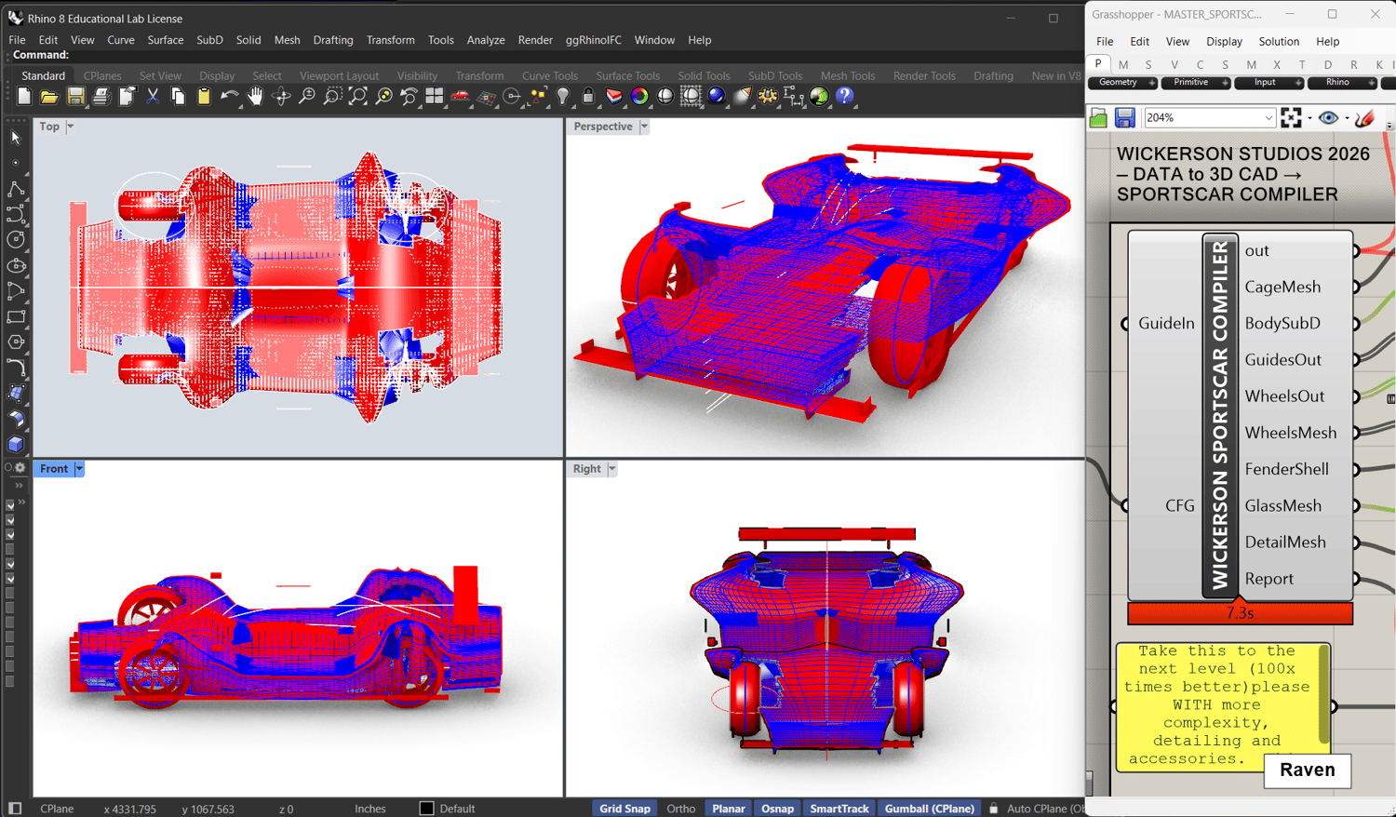
Task: Click the light bulb Hide objects icon
Action: pos(563,96)
